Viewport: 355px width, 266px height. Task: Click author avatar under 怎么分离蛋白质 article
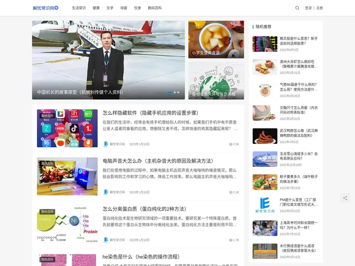(x=106, y=240)
